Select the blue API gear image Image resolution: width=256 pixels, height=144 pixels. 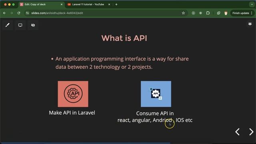click(156, 94)
